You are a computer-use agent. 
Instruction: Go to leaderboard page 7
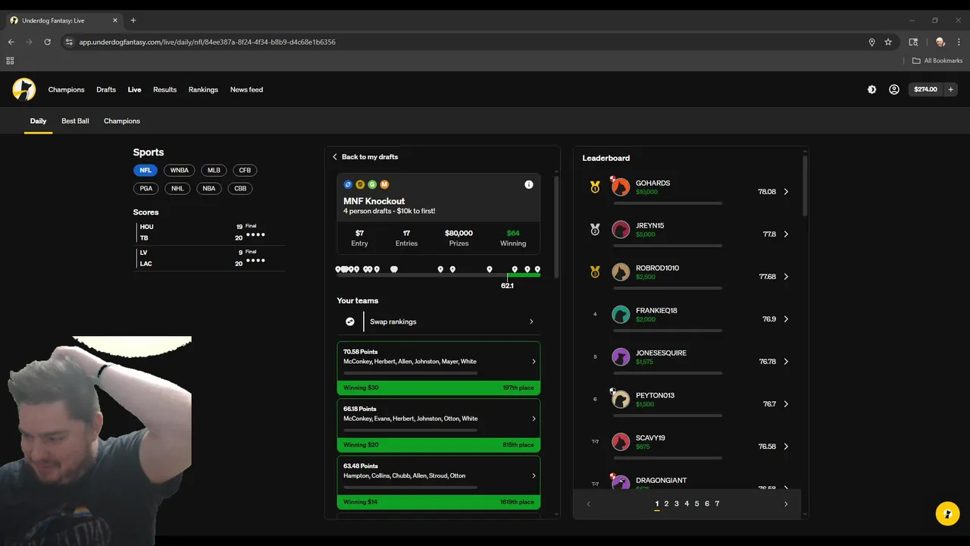pyautogui.click(x=717, y=504)
